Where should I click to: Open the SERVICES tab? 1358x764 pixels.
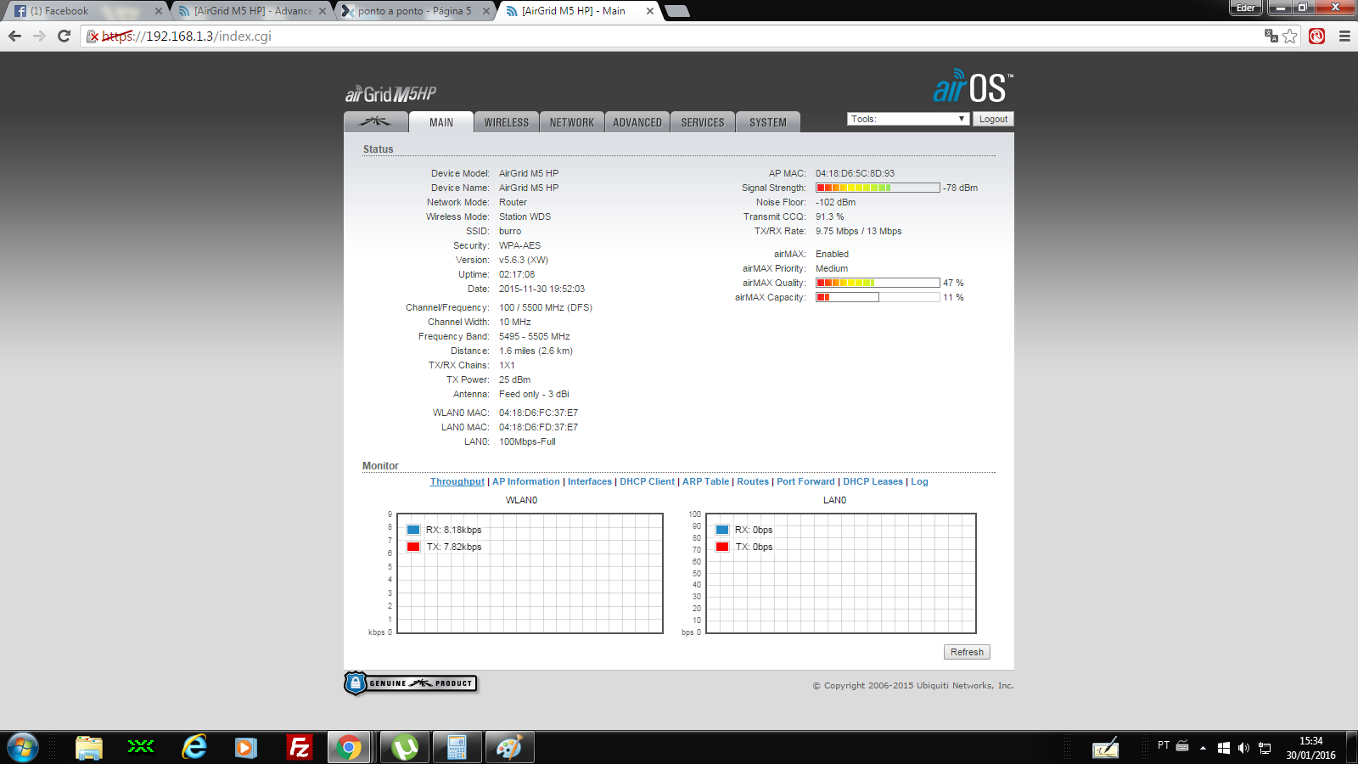pos(703,122)
